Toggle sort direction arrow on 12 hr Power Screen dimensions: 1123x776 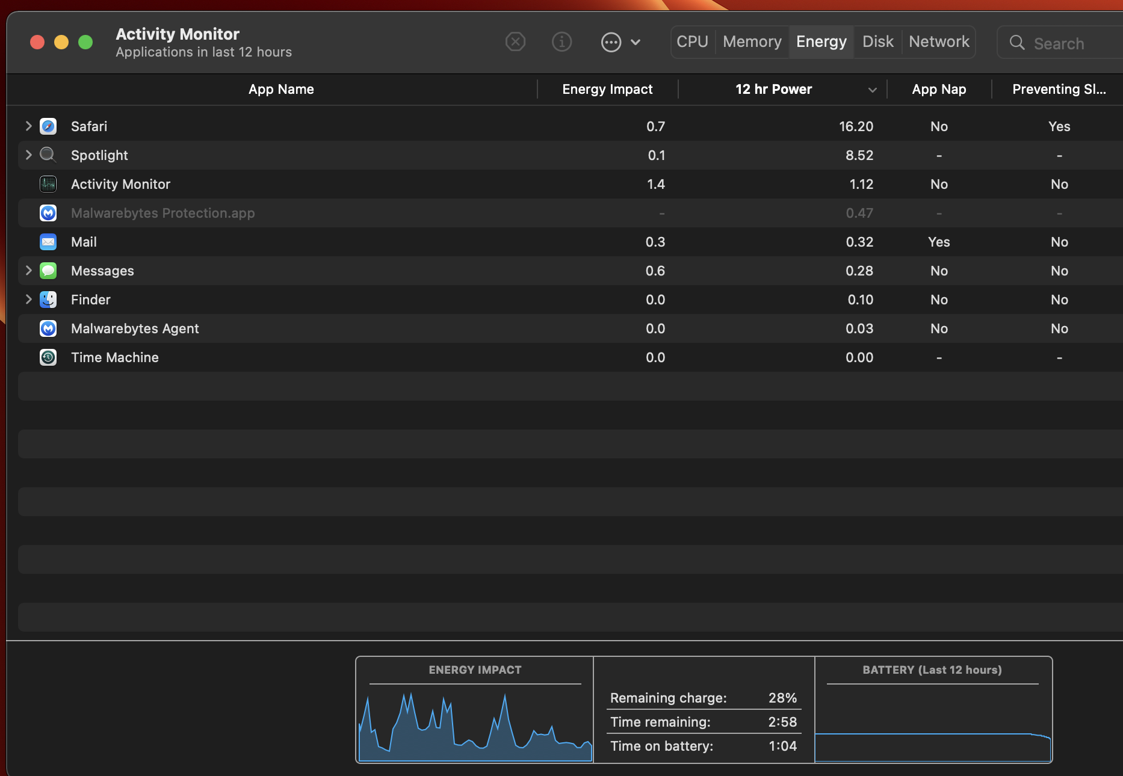(x=872, y=90)
